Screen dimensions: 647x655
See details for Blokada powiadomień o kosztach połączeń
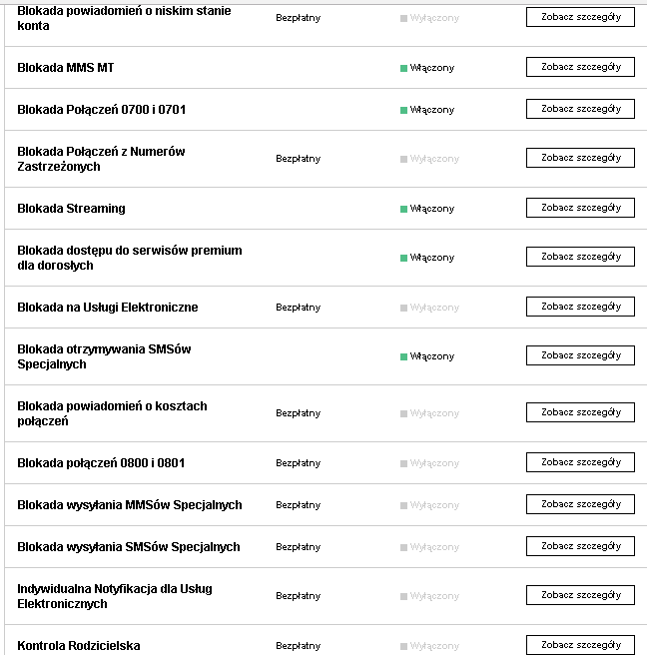click(580, 412)
